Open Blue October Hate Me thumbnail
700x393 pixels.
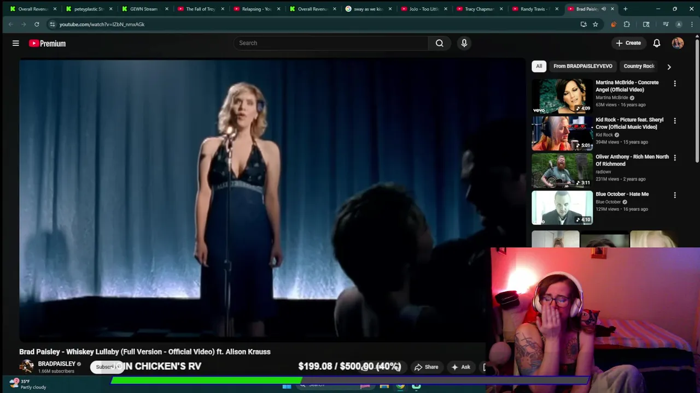[562, 207]
